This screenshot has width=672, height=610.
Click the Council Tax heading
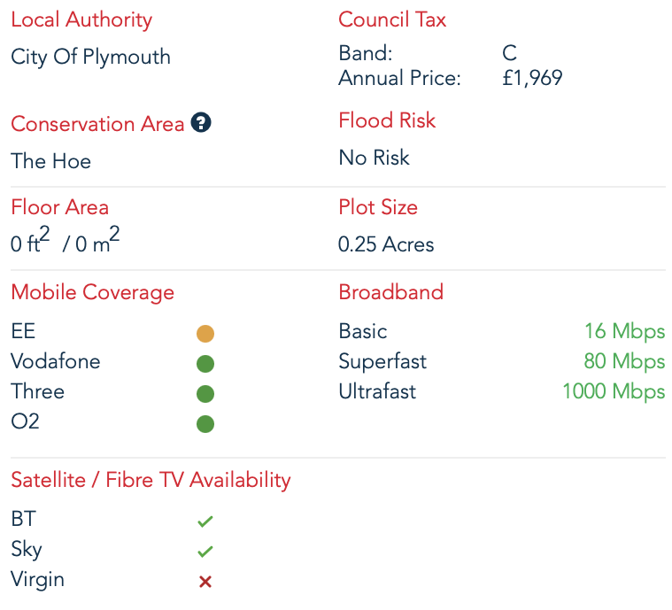[392, 19]
